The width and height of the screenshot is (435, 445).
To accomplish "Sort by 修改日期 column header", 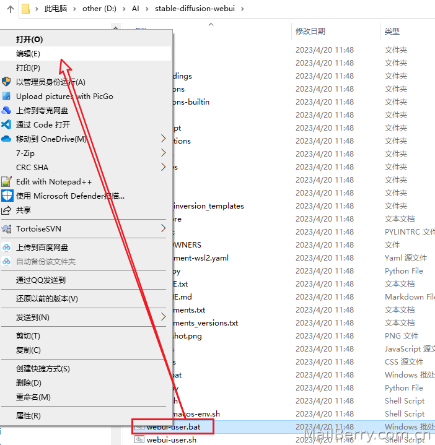I will click(x=310, y=31).
